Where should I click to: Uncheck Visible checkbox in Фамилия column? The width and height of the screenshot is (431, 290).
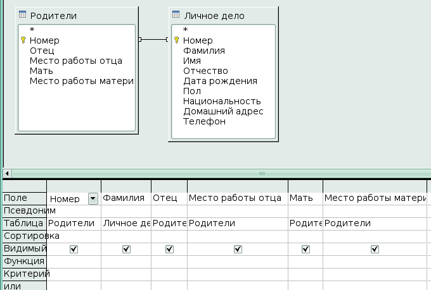coord(125,249)
